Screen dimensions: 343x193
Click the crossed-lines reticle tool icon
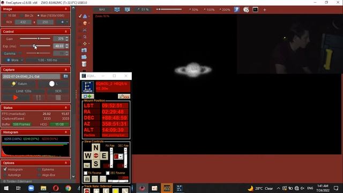[85, 30]
